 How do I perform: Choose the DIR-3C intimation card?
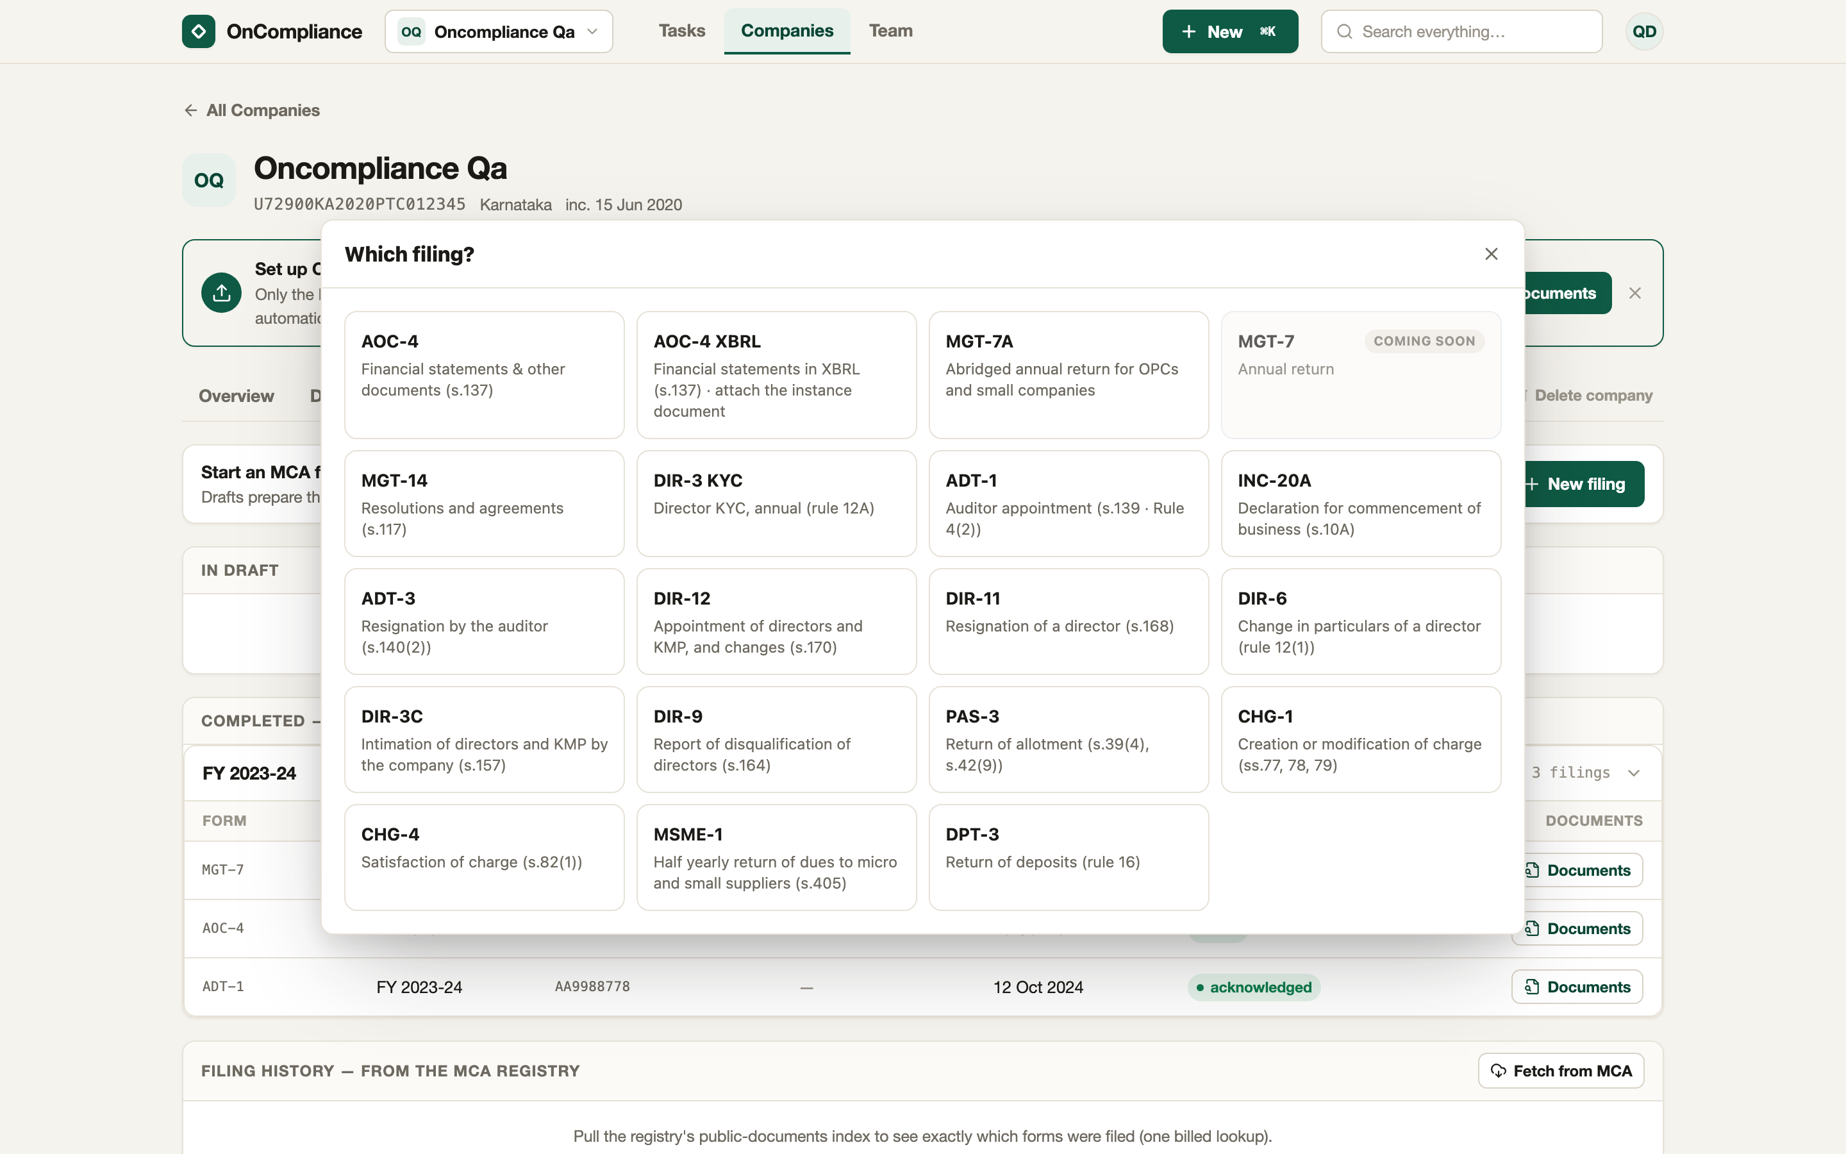click(485, 740)
